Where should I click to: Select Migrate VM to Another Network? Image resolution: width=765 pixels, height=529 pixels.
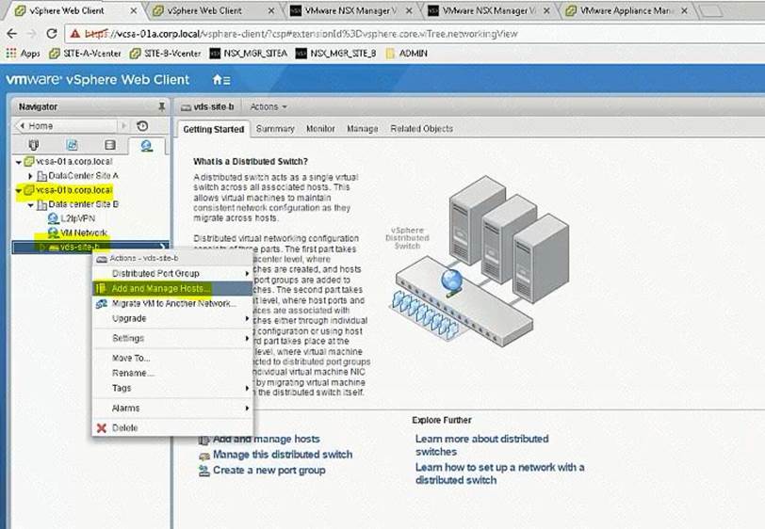pyautogui.click(x=173, y=304)
